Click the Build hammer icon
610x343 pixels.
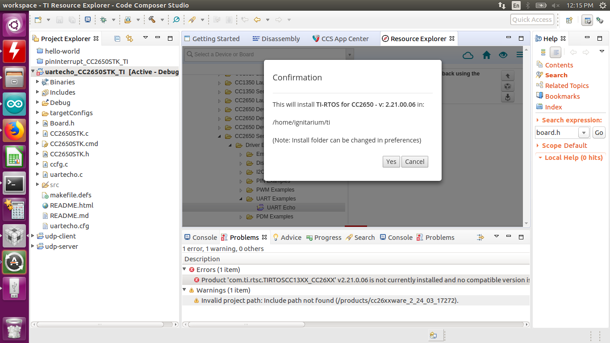(x=152, y=20)
